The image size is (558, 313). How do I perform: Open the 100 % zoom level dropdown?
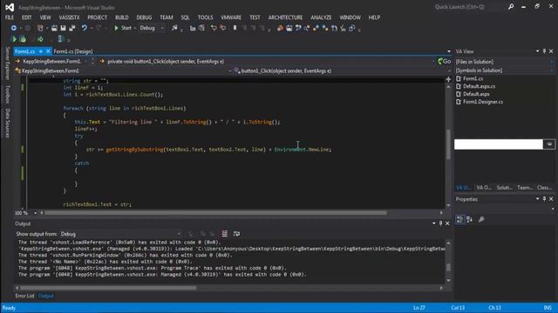tap(35, 213)
